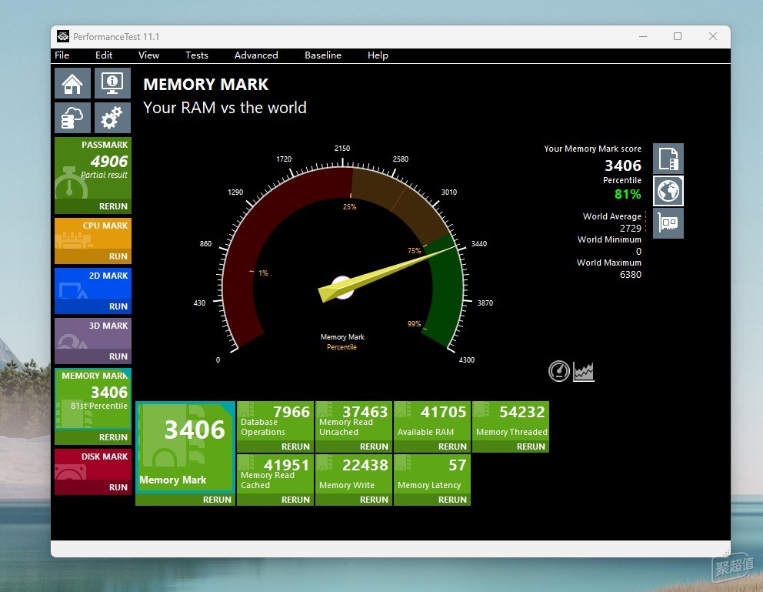
Task: Click the Database Operations 7966 result tile
Action: pos(275,421)
